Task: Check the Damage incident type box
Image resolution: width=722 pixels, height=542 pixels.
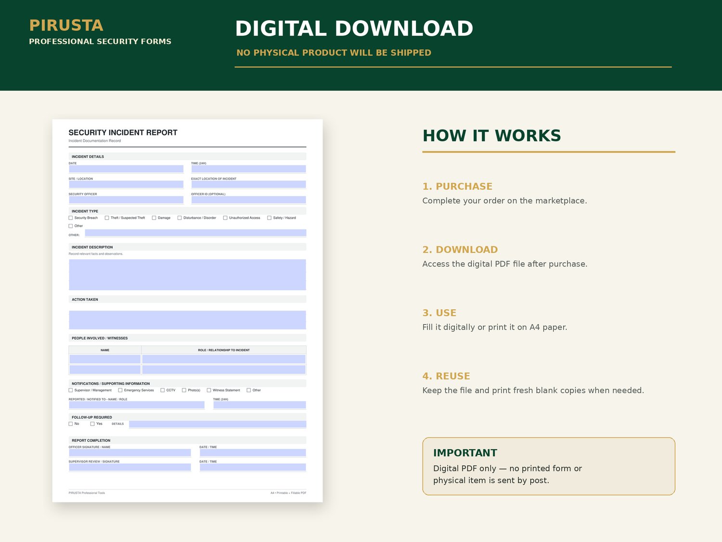Action: pyautogui.click(x=154, y=218)
